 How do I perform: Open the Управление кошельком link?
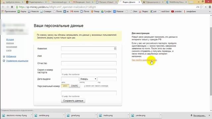tap(17, 61)
